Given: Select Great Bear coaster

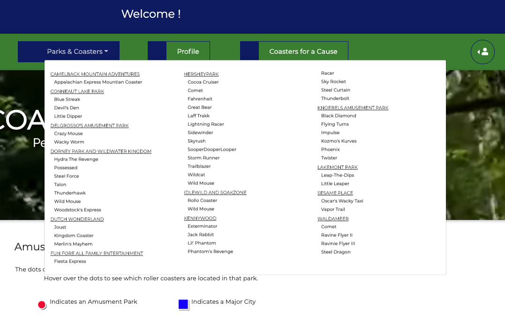Looking at the screenshot, I should click(200, 107).
